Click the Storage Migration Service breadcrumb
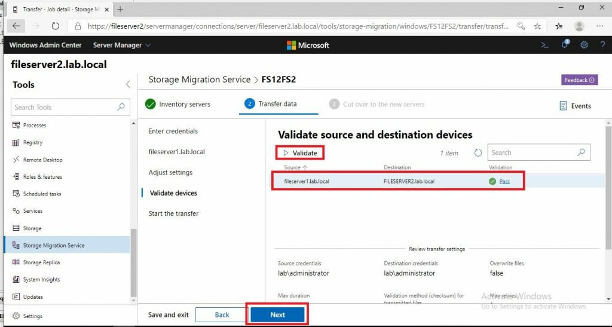Screen dimensions: 612x327 pos(200,80)
